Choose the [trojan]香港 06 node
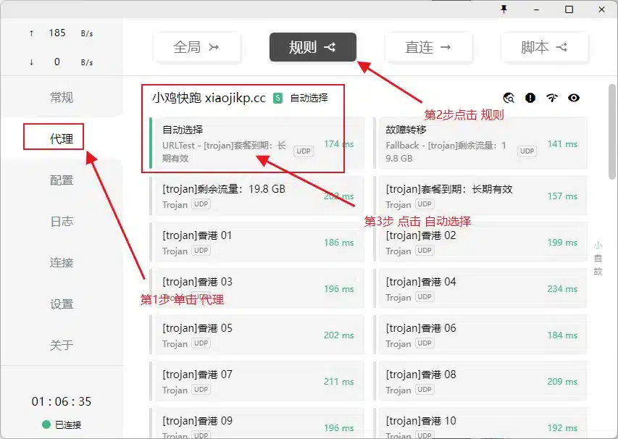This screenshot has width=618, height=439. 480,335
